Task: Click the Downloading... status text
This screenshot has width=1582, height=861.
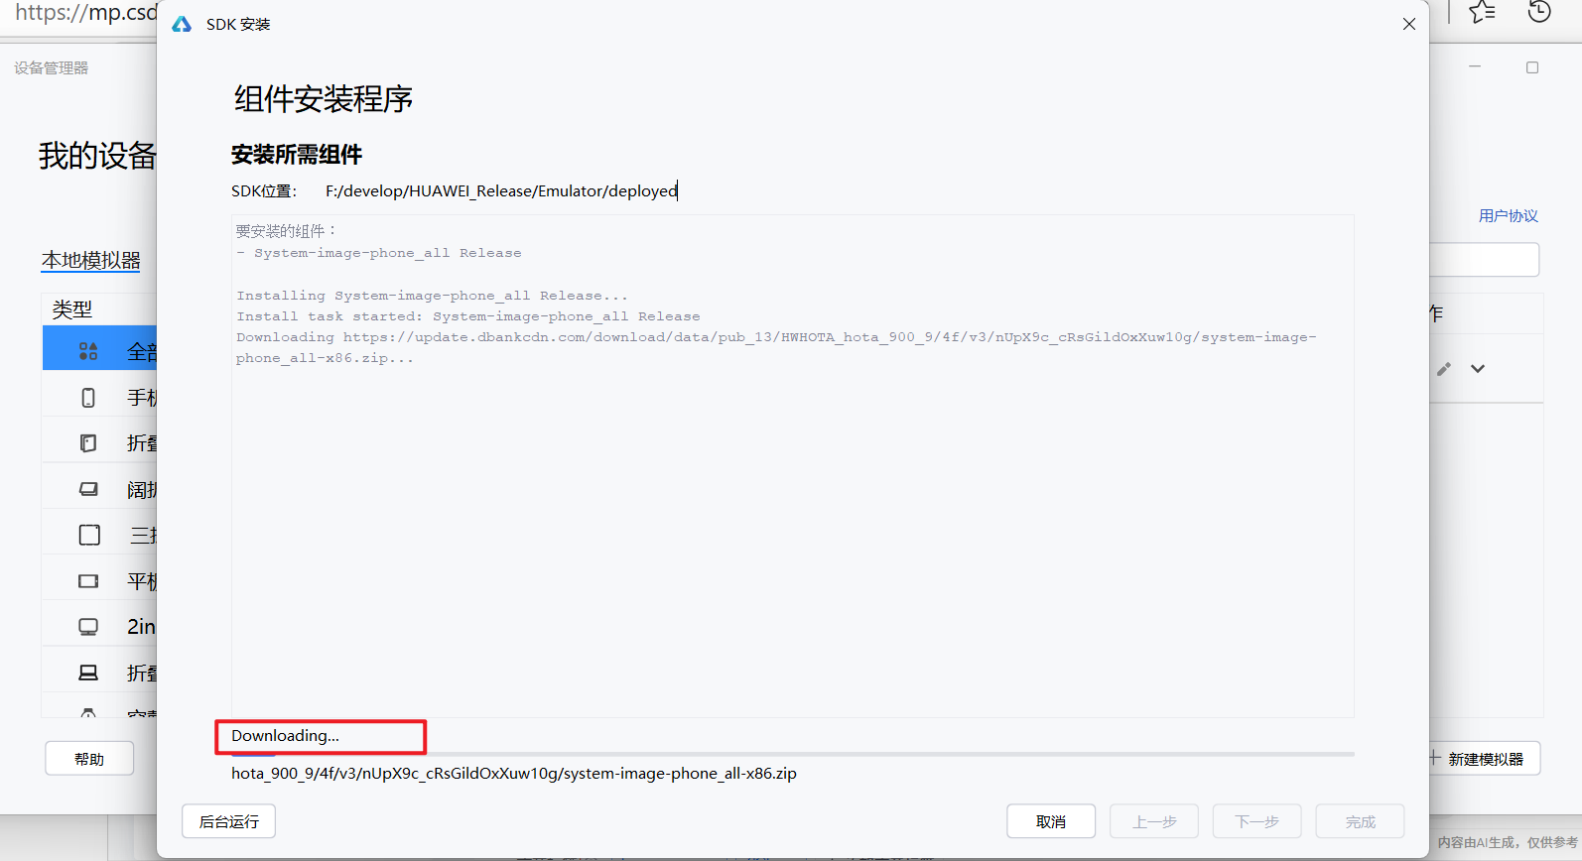Action: point(286,736)
